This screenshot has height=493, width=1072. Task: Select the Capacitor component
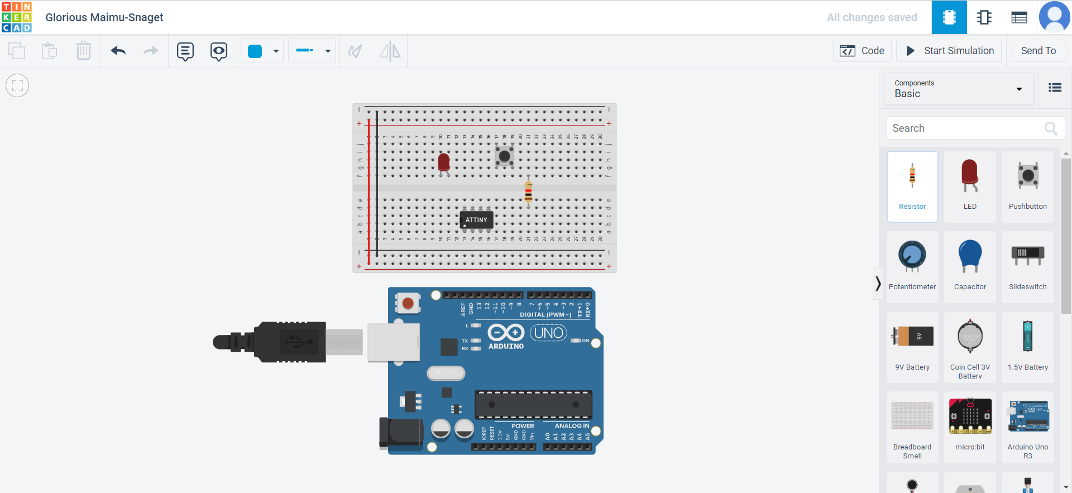[x=970, y=267]
